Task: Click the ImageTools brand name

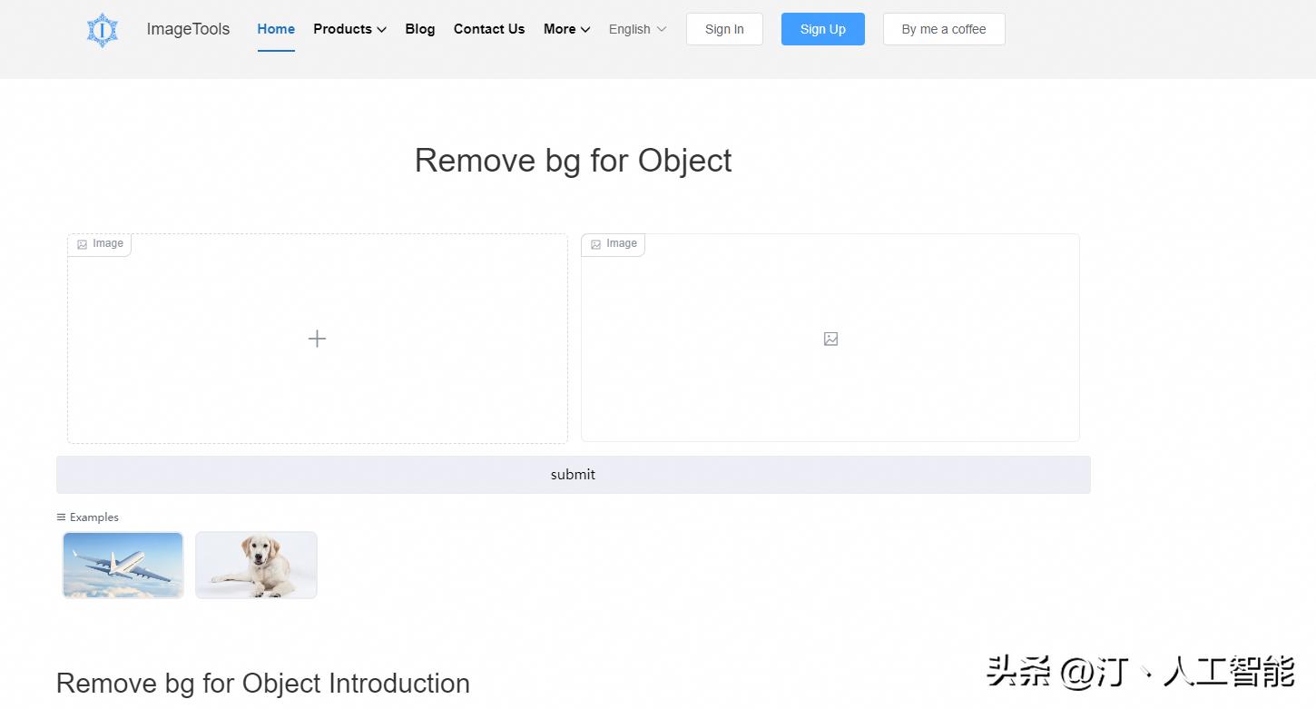Action: tap(188, 29)
